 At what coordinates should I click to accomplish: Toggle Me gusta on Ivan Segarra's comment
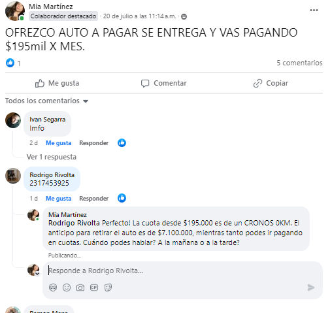click(58, 143)
